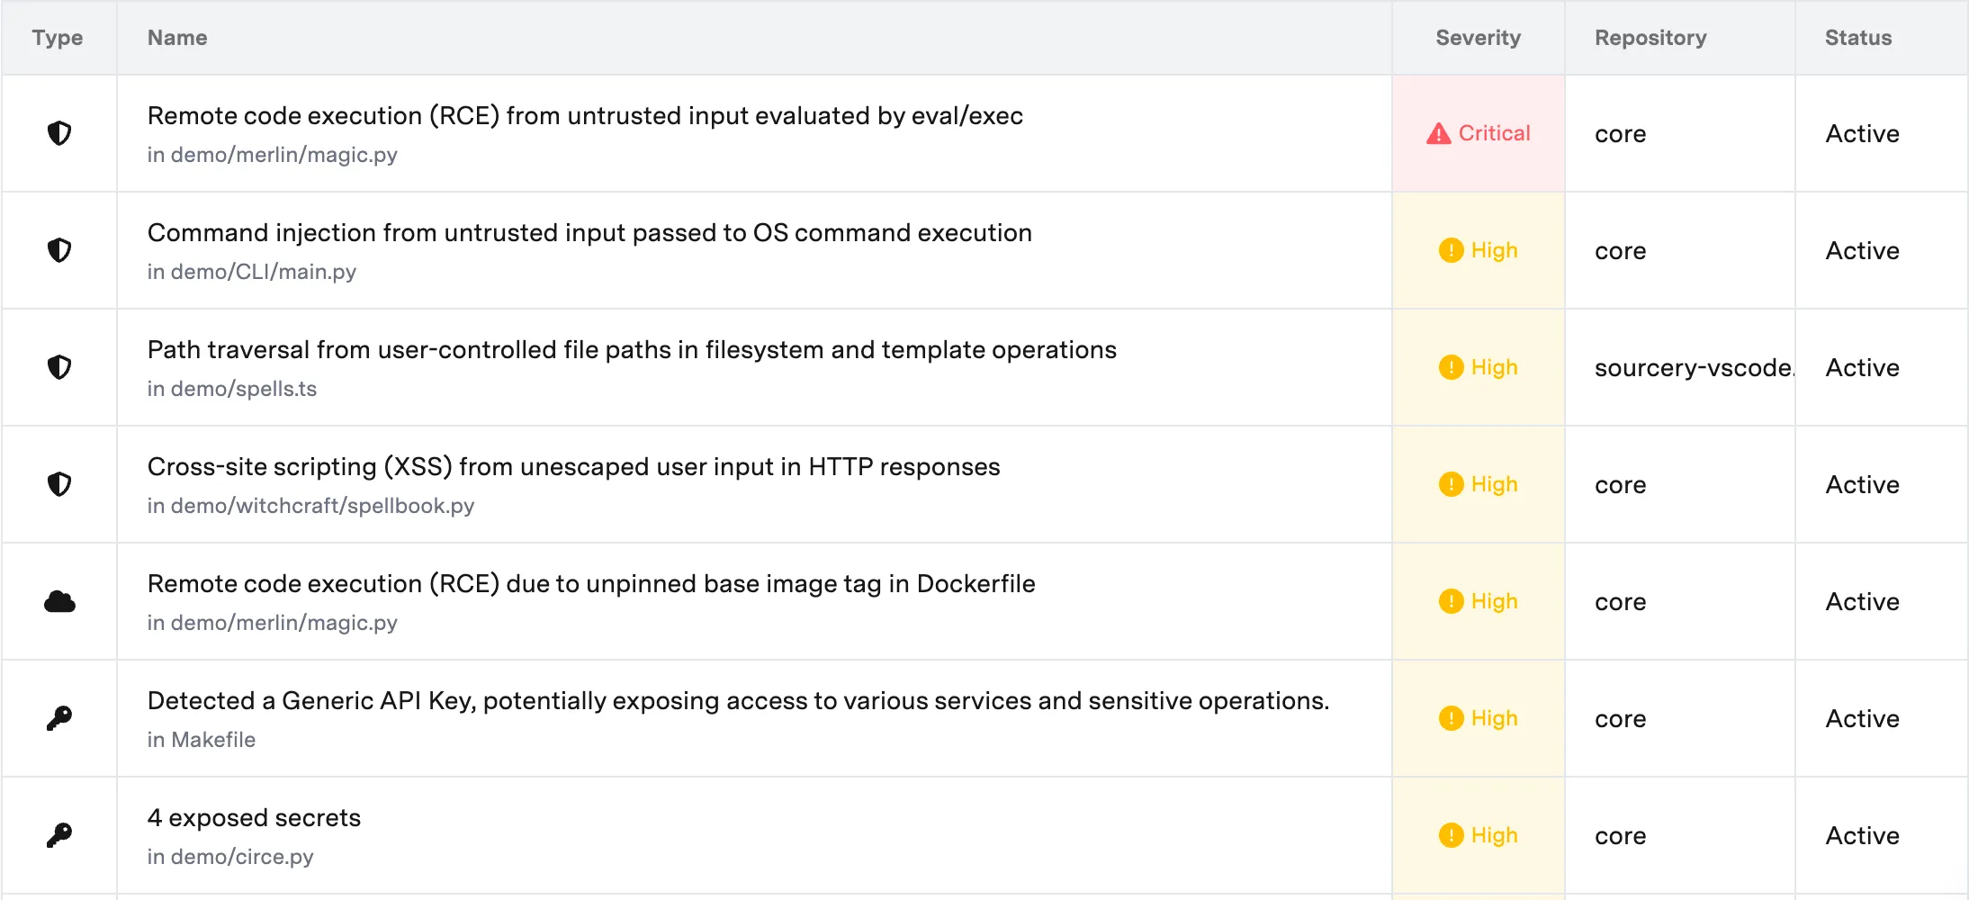Sort by the Repository column header
This screenshot has width=1969, height=900.
(x=1650, y=38)
